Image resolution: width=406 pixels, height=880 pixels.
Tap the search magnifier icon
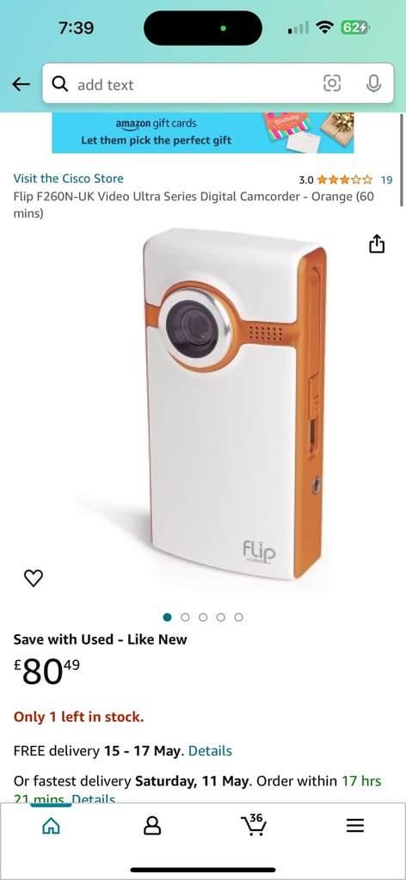click(x=59, y=84)
